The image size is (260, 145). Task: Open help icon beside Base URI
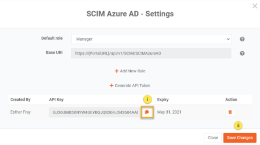click(242, 54)
